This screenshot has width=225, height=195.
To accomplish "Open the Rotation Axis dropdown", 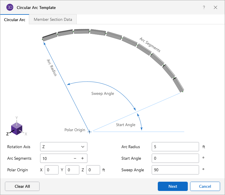I will (64, 147).
